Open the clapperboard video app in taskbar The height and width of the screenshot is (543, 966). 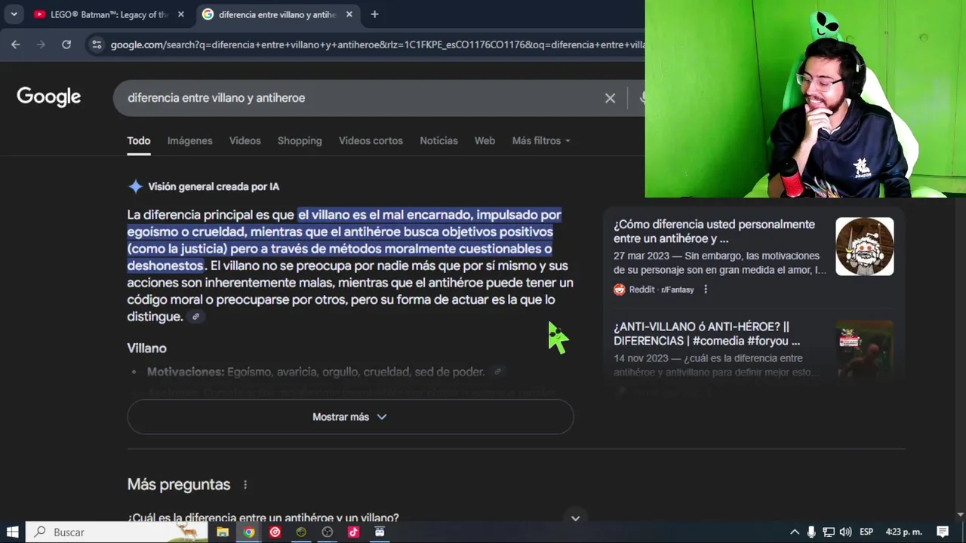(x=380, y=532)
